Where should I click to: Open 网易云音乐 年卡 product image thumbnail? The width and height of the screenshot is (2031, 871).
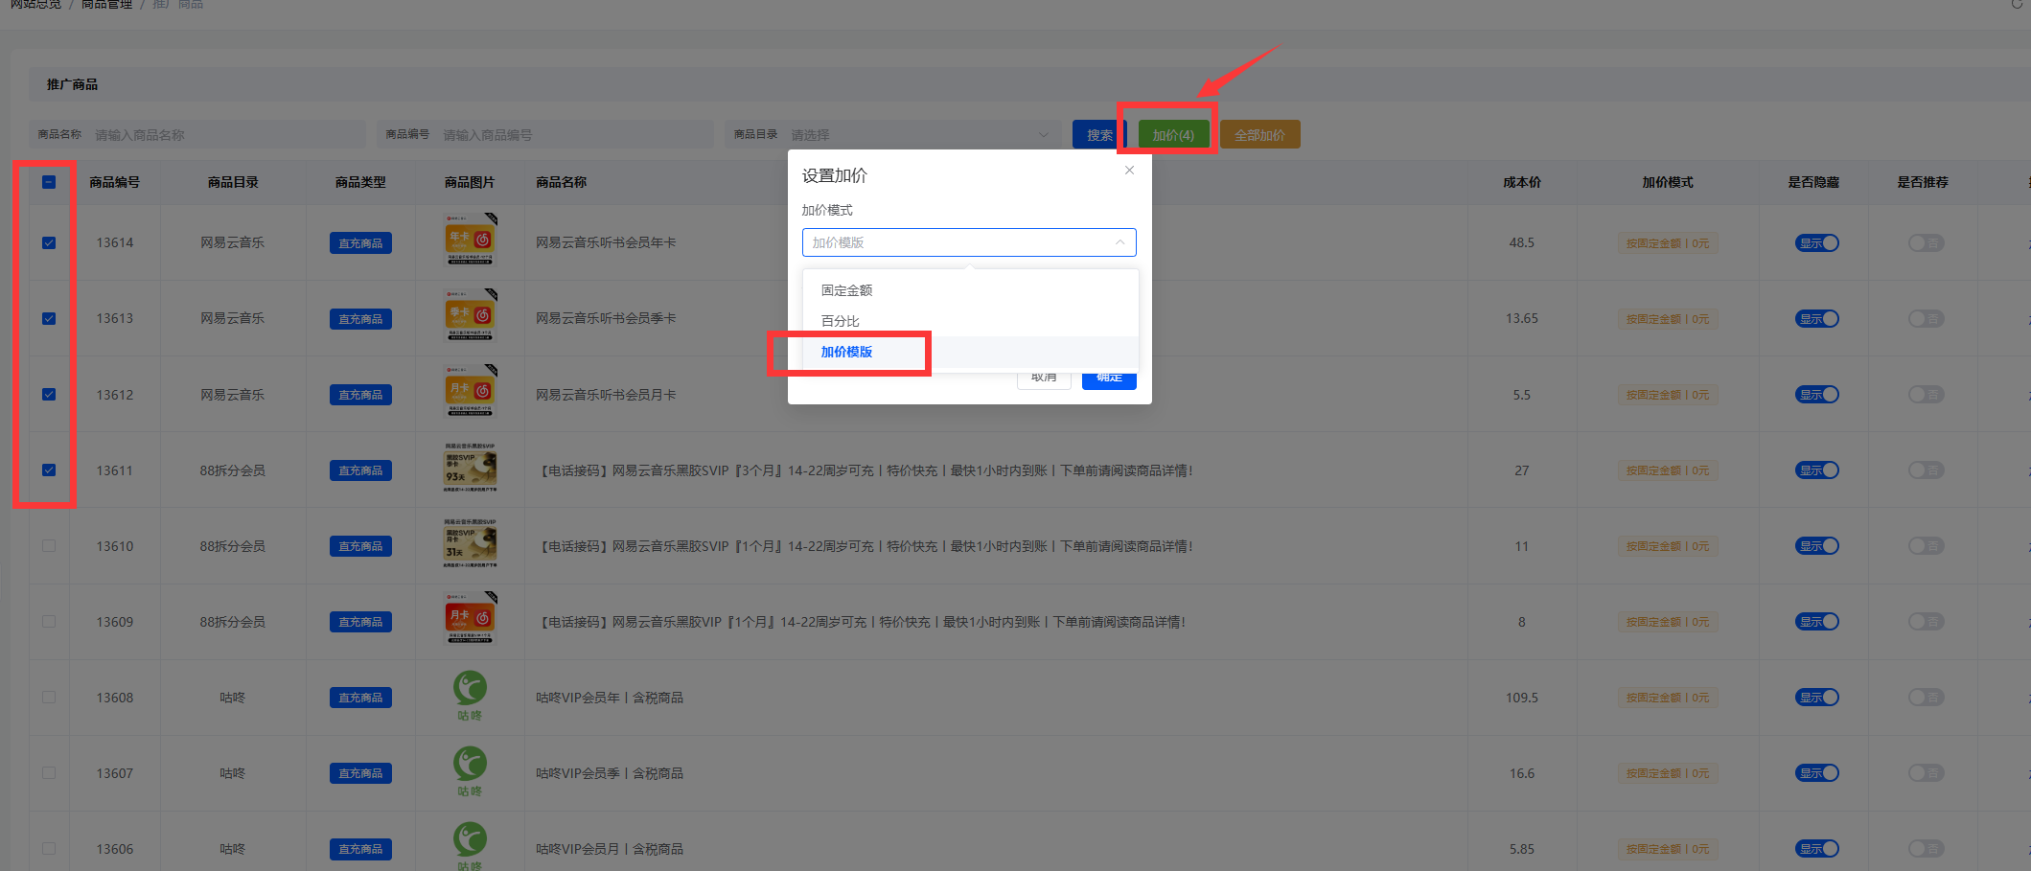pos(470,240)
